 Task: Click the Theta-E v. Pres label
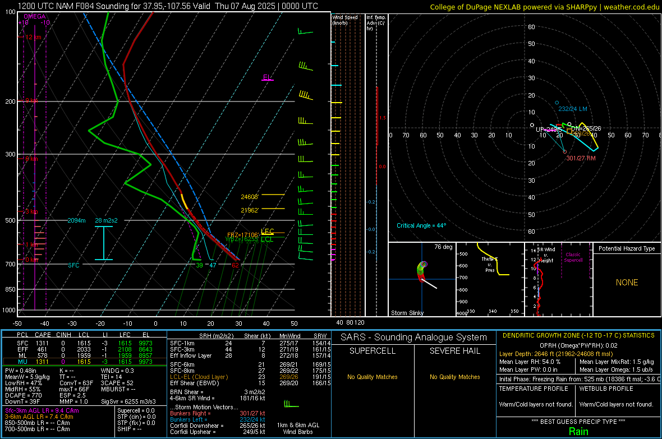coord(490,264)
